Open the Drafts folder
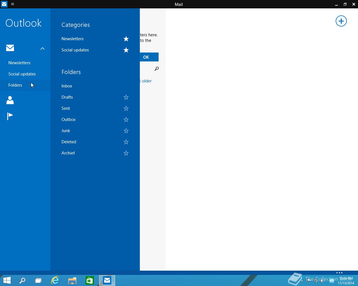 tap(67, 97)
